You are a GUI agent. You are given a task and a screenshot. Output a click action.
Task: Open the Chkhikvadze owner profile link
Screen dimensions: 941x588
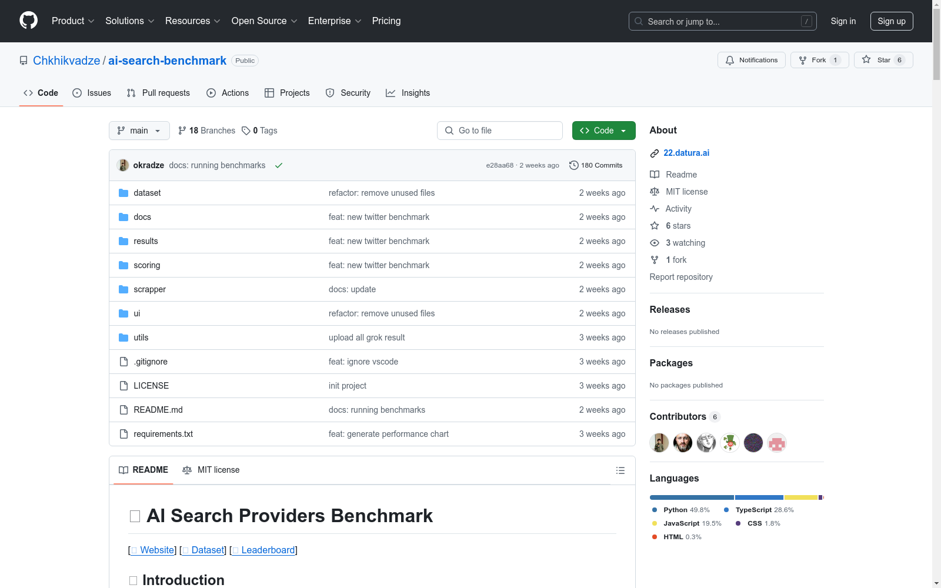tap(66, 61)
